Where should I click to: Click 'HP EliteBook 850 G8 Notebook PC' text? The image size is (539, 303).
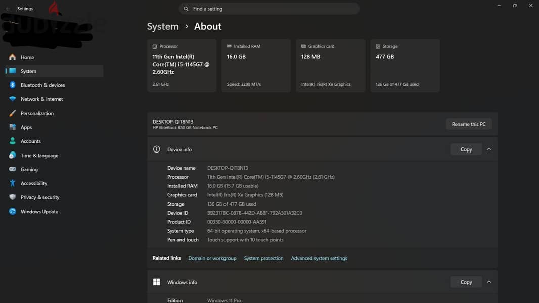[x=185, y=128]
